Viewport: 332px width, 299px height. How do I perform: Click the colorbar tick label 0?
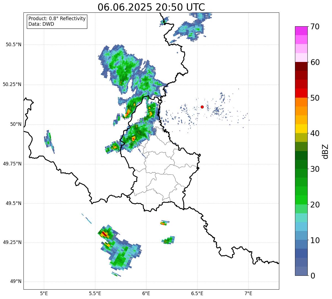[x=313, y=276]
